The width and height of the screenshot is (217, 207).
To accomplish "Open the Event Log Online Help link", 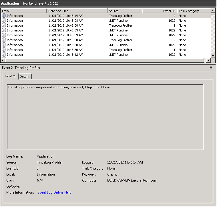I will 54,192.
